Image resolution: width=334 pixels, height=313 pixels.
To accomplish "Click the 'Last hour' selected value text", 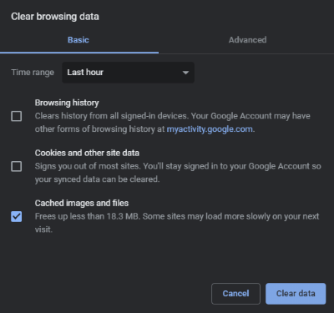I will (x=85, y=73).
